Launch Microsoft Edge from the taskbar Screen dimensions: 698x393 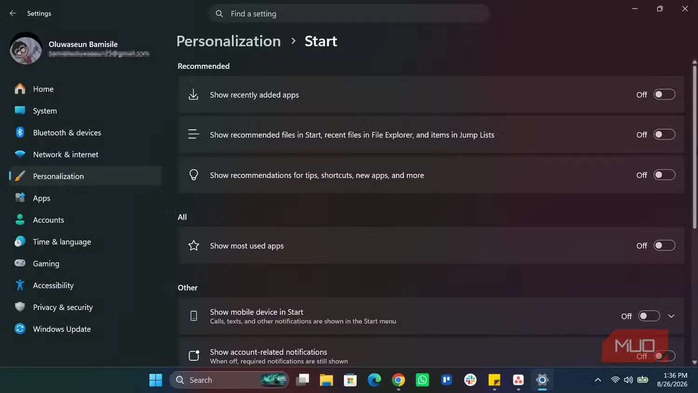[x=374, y=380]
